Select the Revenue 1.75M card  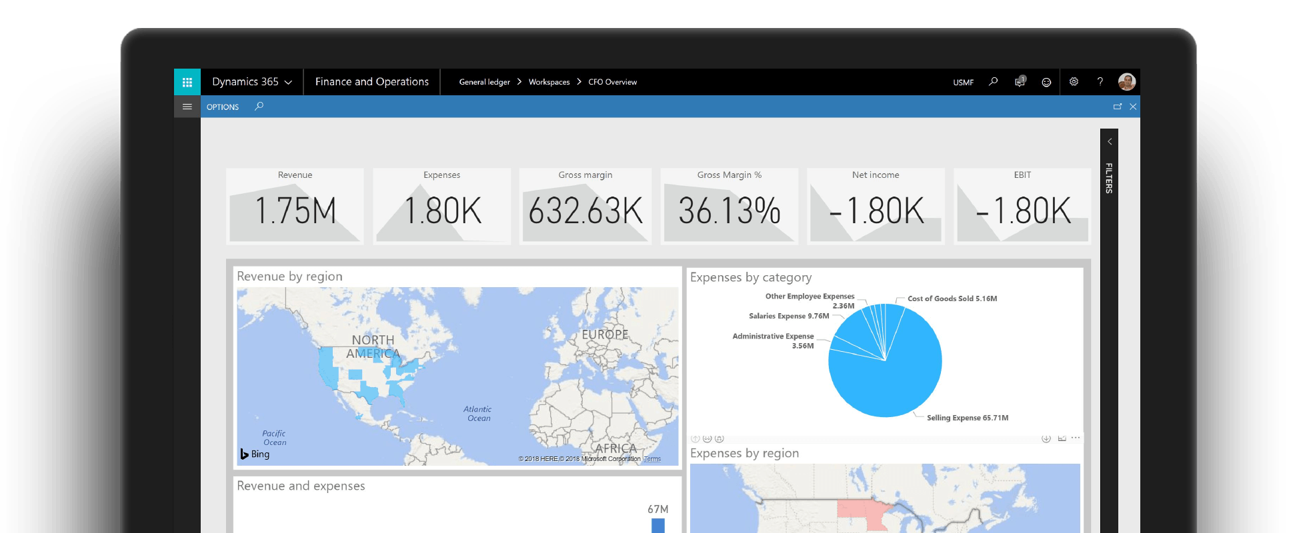tap(295, 207)
